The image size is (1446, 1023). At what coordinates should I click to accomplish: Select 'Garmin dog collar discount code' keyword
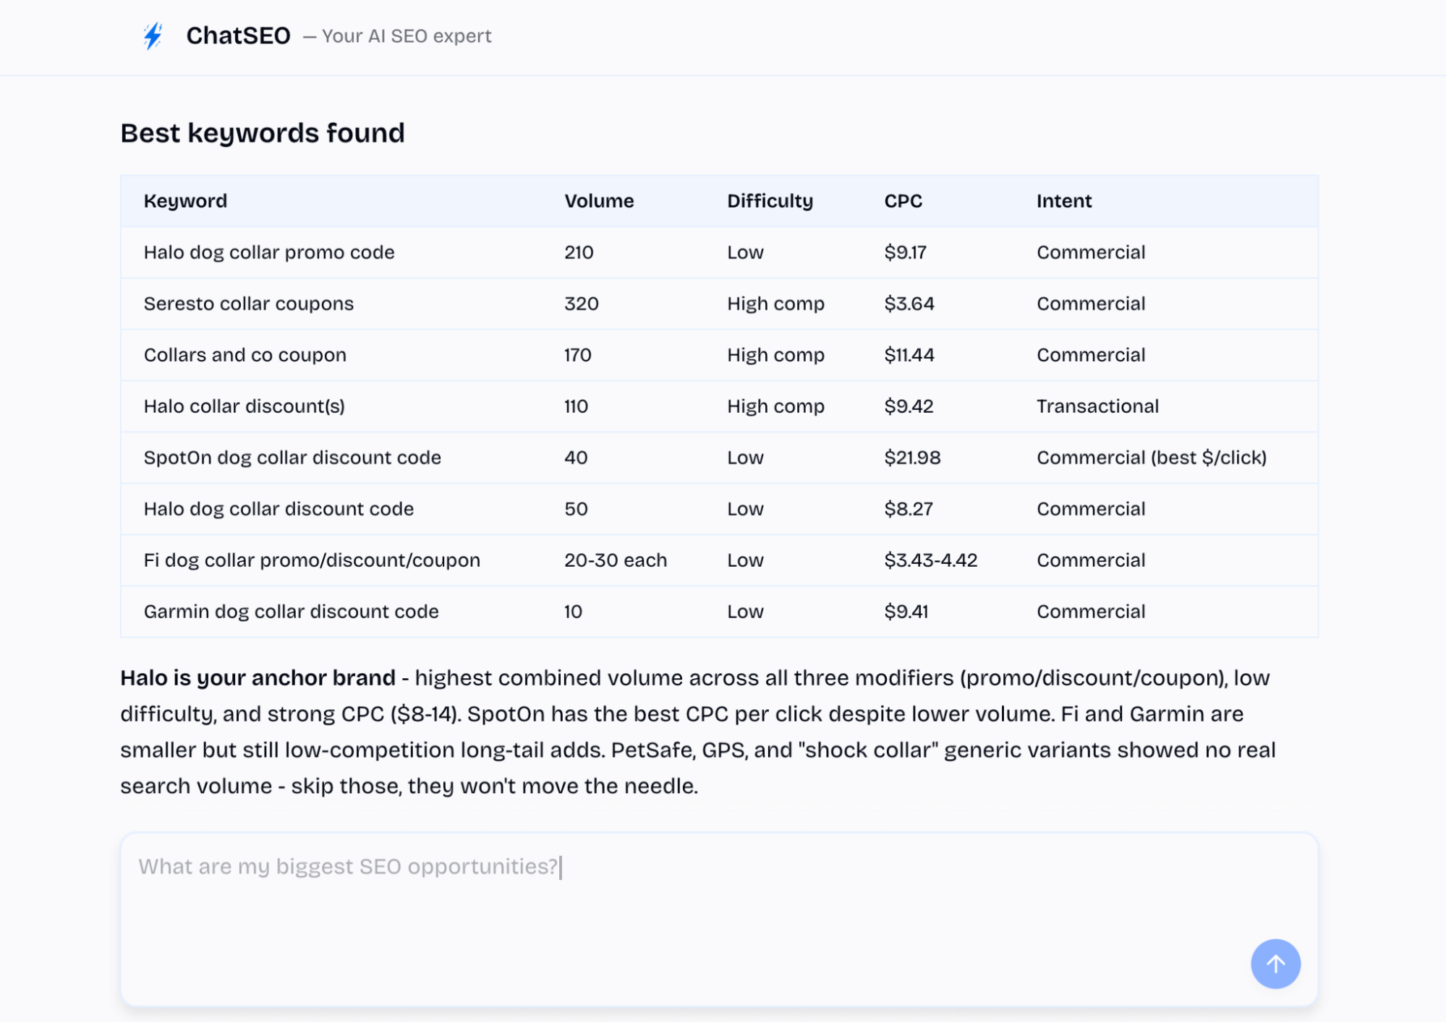click(291, 612)
